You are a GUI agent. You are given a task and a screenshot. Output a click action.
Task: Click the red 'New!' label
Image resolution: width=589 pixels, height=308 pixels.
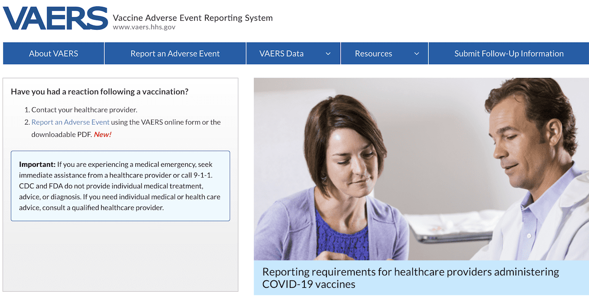point(103,134)
